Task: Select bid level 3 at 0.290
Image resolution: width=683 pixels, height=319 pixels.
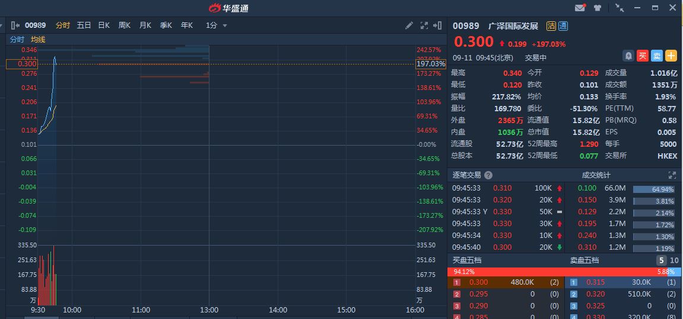Action: (506, 306)
